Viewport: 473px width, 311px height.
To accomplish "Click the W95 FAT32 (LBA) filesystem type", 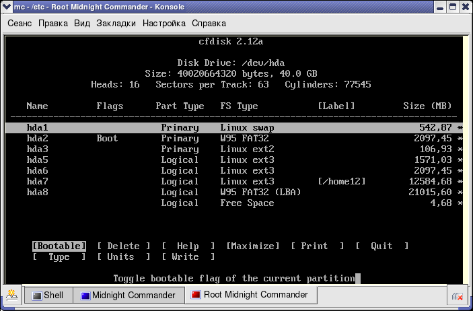I will 260,193.
